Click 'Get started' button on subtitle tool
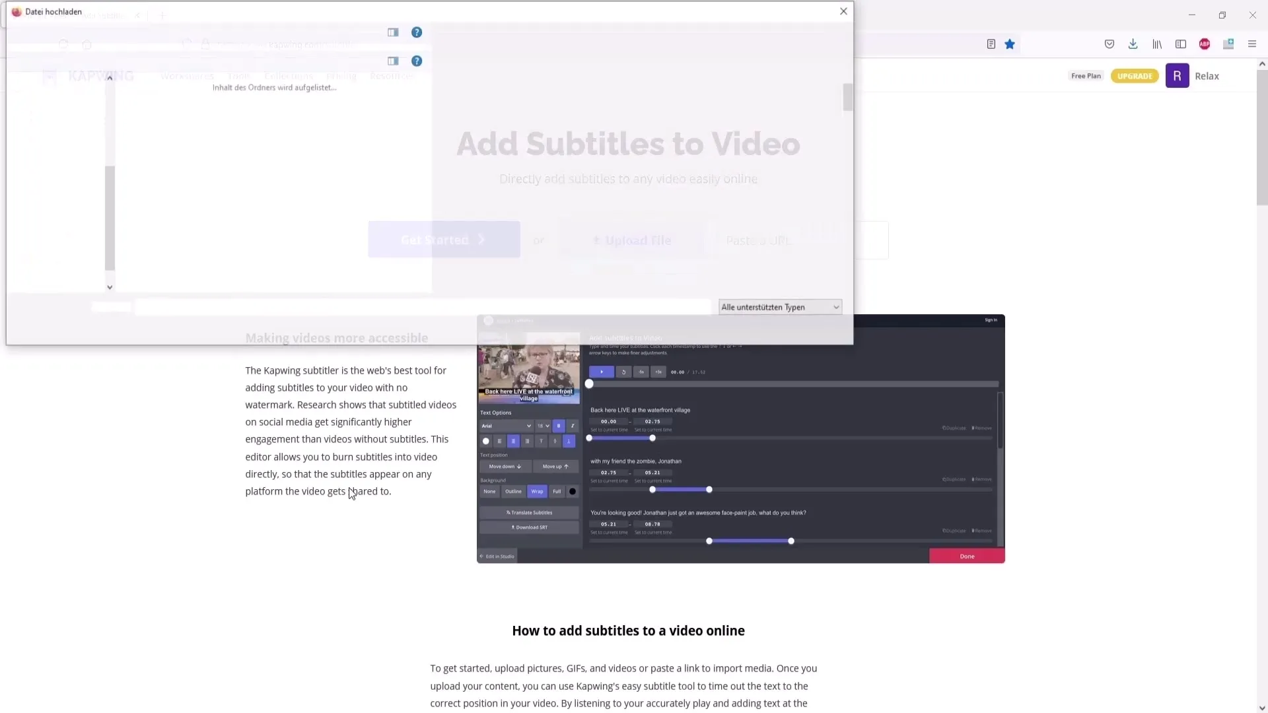 coord(444,240)
